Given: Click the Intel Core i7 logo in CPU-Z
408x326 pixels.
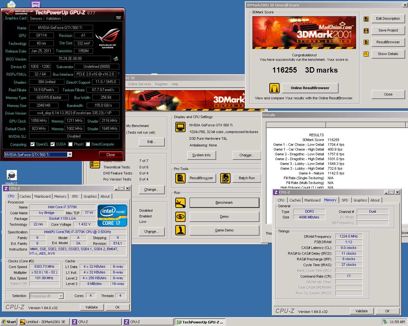Looking at the screenshot, I should click(112, 216).
